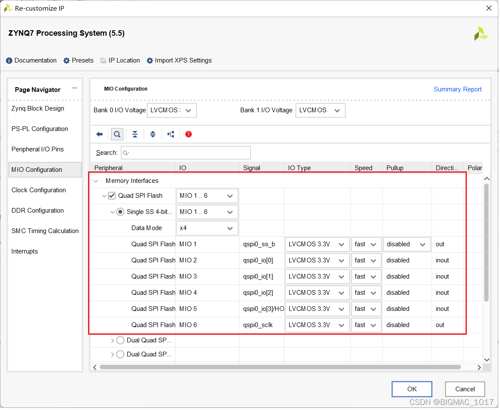500x410 pixels.
Task: Click the back arrow toolbar icon
Action: (x=100, y=135)
